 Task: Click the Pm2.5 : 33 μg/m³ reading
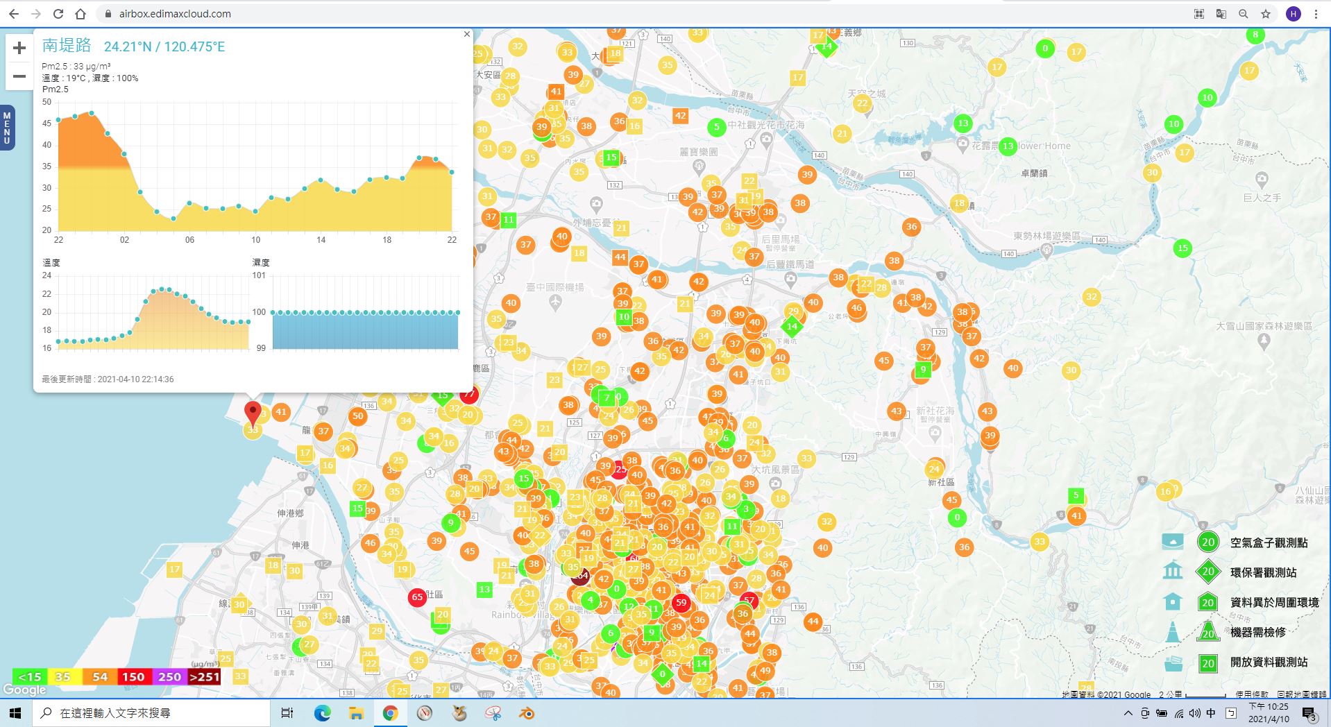click(x=76, y=67)
